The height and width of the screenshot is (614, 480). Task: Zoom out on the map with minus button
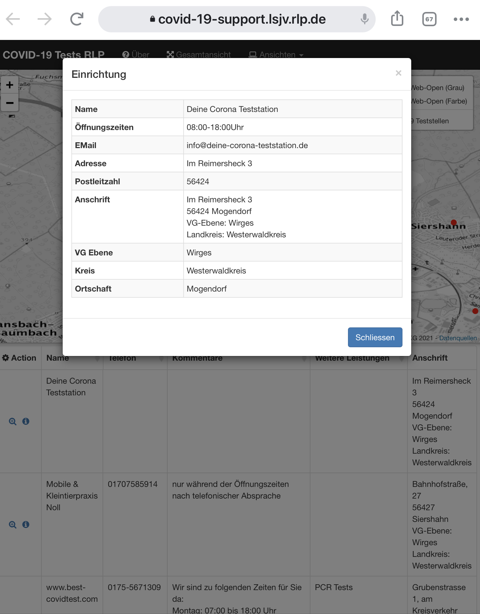pos(10,103)
